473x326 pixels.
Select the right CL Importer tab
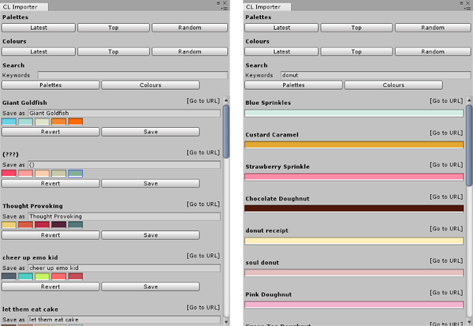(267, 6)
